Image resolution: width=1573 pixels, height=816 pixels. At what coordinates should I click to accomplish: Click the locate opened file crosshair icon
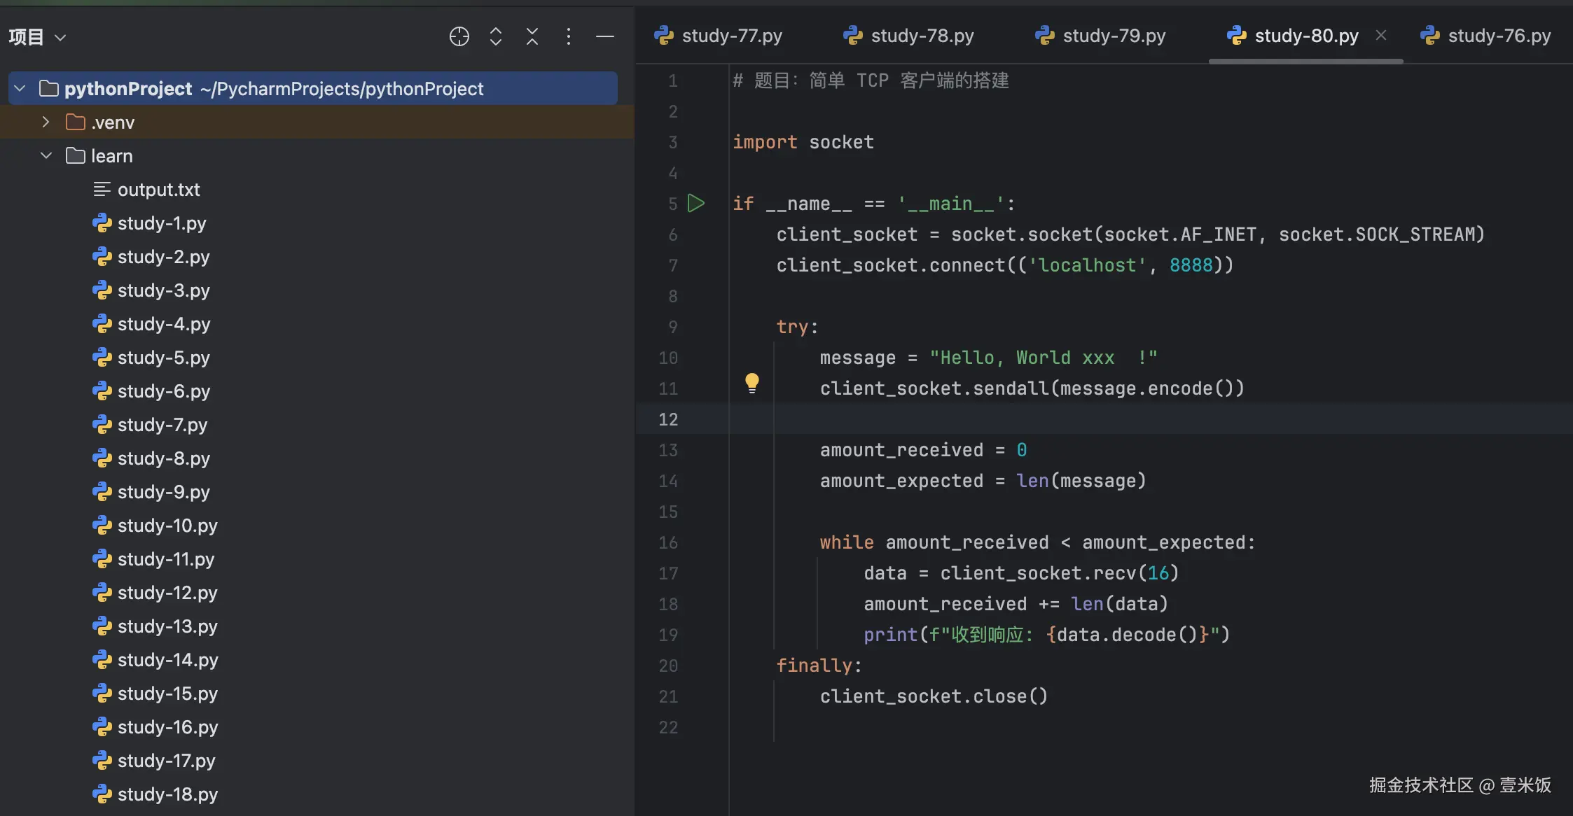click(459, 36)
